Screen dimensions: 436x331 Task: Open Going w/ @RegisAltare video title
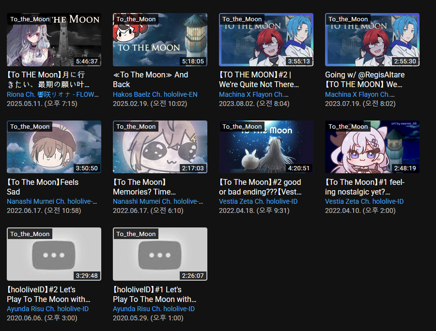(x=365, y=79)
